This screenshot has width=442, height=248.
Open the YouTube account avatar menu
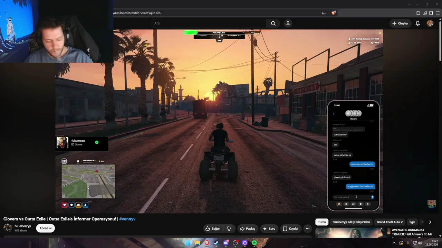(430, 23)
